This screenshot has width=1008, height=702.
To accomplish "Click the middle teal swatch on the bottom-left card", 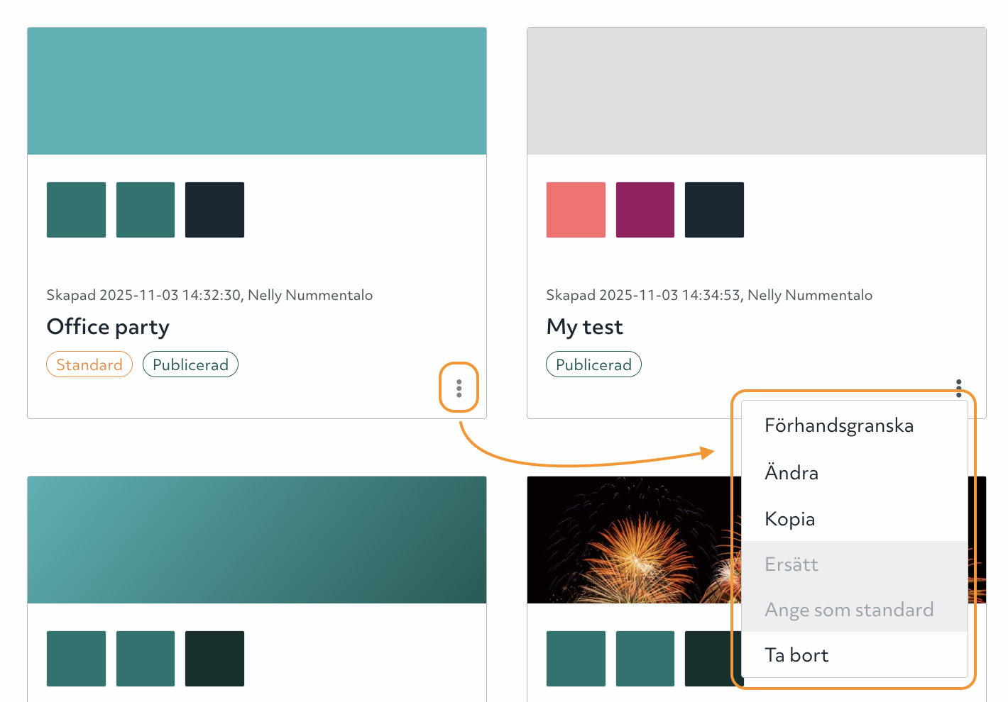I will [145, 659].
